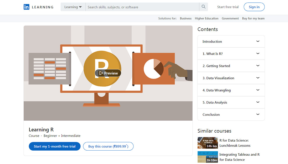Open R for Data Science course thumbnail
This screenshot has width=288, height=164.
coord(208,143)
